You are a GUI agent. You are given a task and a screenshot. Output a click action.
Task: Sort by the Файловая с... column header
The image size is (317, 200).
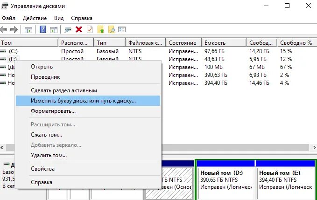point(145,43)
